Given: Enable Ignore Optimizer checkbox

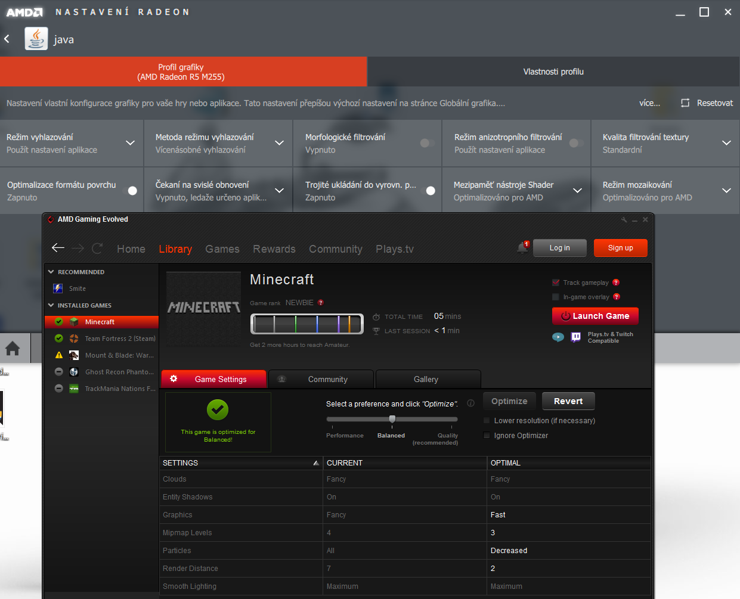Looking at the screenshot, I should click(x=487, y=436).
